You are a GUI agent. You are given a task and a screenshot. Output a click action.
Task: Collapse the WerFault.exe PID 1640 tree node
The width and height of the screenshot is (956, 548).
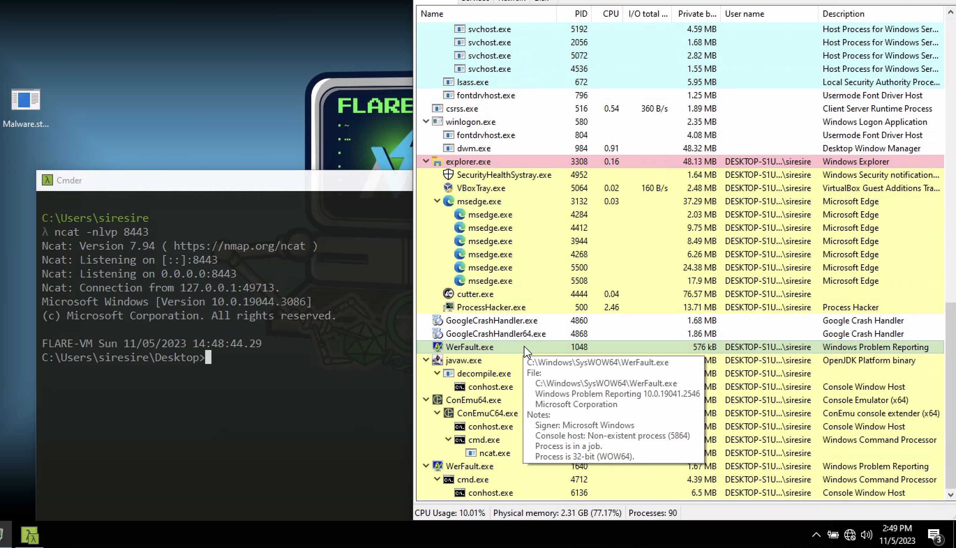[426, 466]
